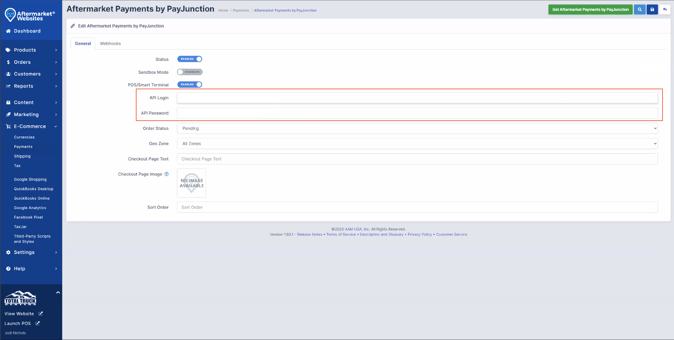Open Description and Glossary link

tap(382, 234)
